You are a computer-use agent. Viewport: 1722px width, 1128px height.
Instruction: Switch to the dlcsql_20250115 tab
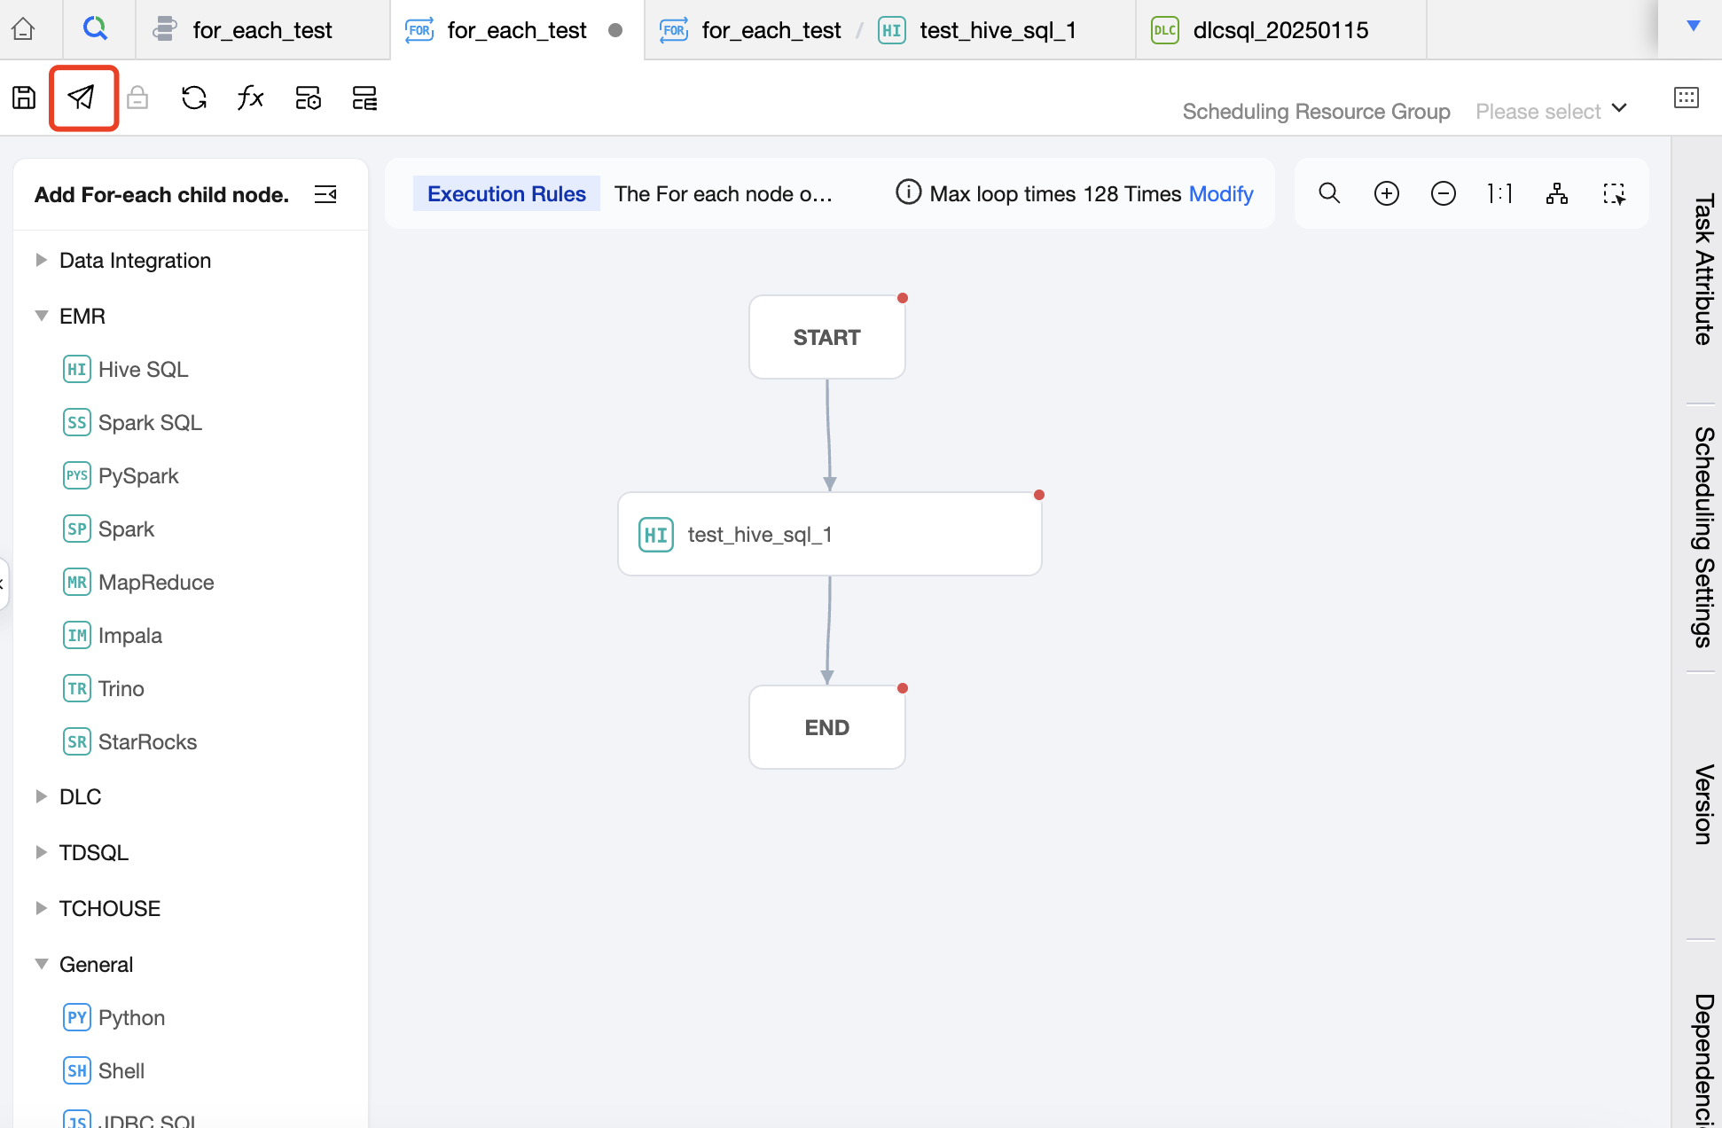click(x=1280, y=30)
